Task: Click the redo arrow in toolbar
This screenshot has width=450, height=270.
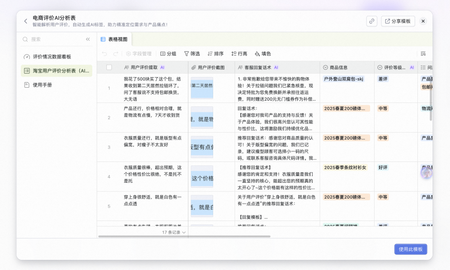Action: click(x=115, y=54)
